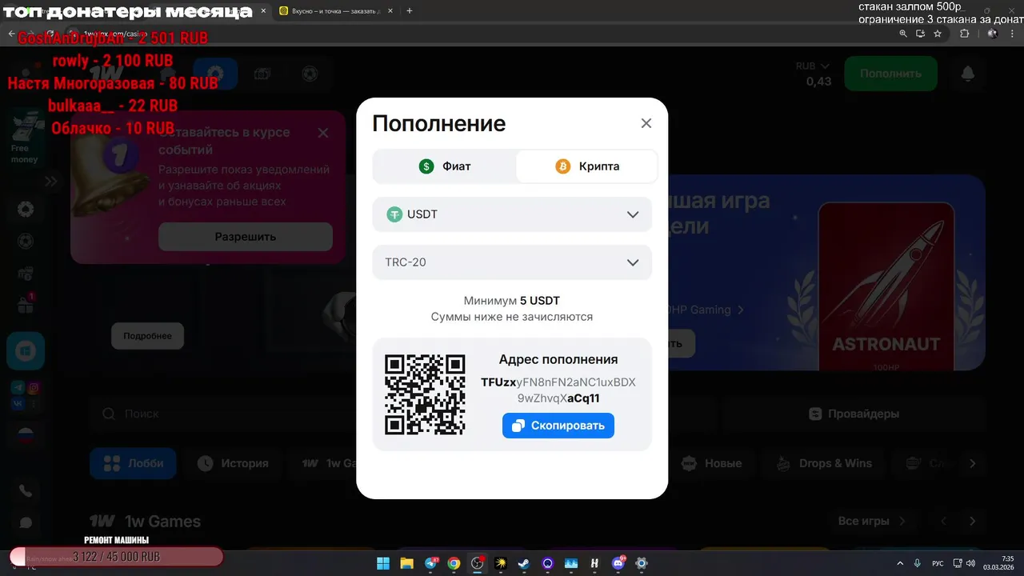The width and height of the screenshot is (1024, 576).
Task: Open the soccer ball sports sidebar icon
Action: [x=26, y=241]
